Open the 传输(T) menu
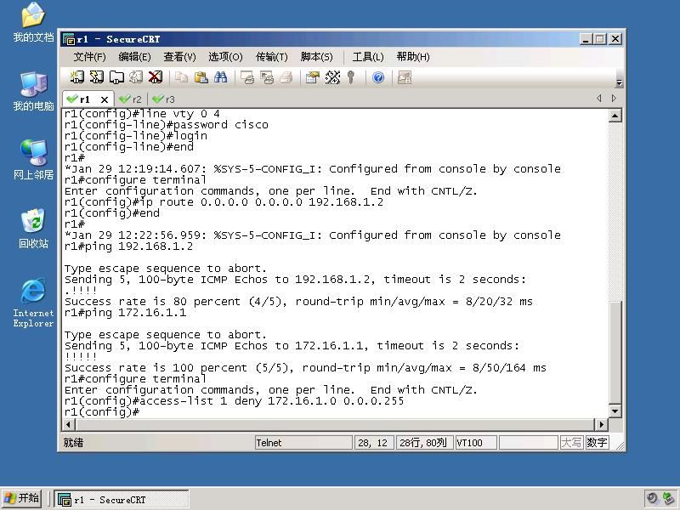 pyautogui.click(x=271, y=57)
